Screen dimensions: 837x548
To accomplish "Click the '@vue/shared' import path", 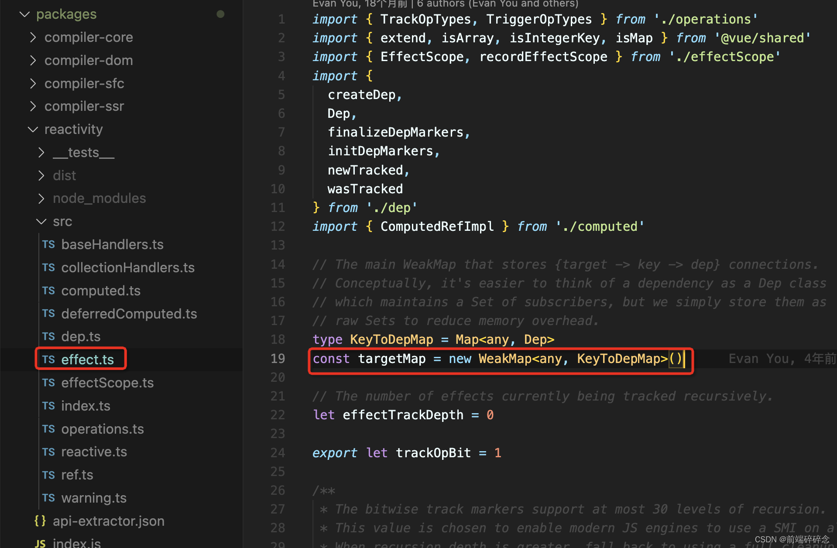I will tap(762, 38).
